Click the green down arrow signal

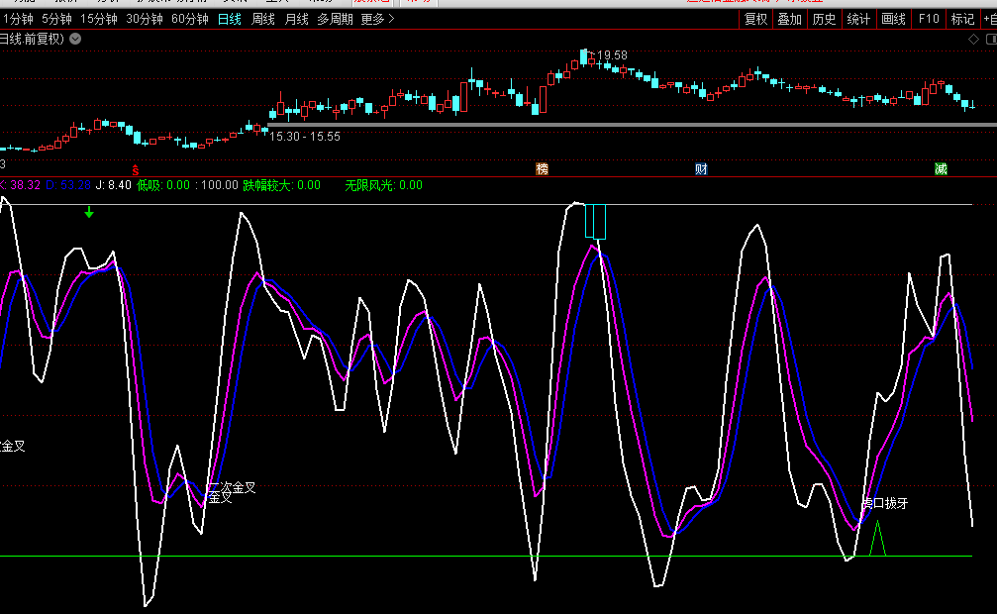point(89,211)
